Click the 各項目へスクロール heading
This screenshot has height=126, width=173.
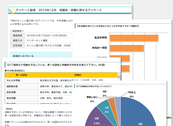[x=23, y=56]
